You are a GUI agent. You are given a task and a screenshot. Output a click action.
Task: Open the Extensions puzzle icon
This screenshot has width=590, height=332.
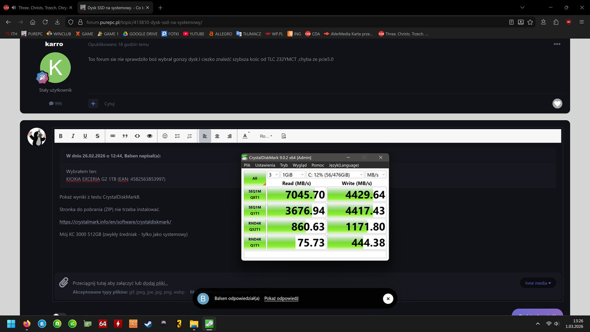[556, 22]
